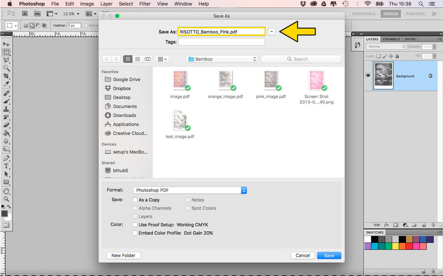
Task: Hide the Background layer with eye icon
Action: (x=368, y=76)
